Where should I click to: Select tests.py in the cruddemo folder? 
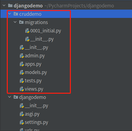click(x=33, y=81)
